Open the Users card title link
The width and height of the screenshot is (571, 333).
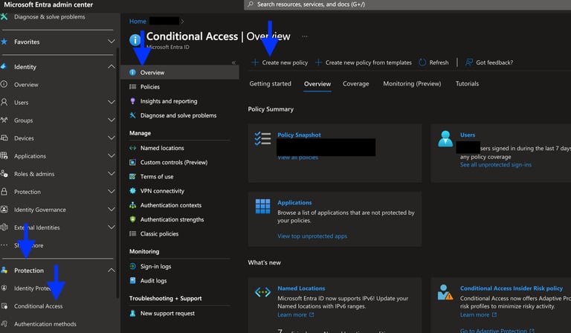467,135
